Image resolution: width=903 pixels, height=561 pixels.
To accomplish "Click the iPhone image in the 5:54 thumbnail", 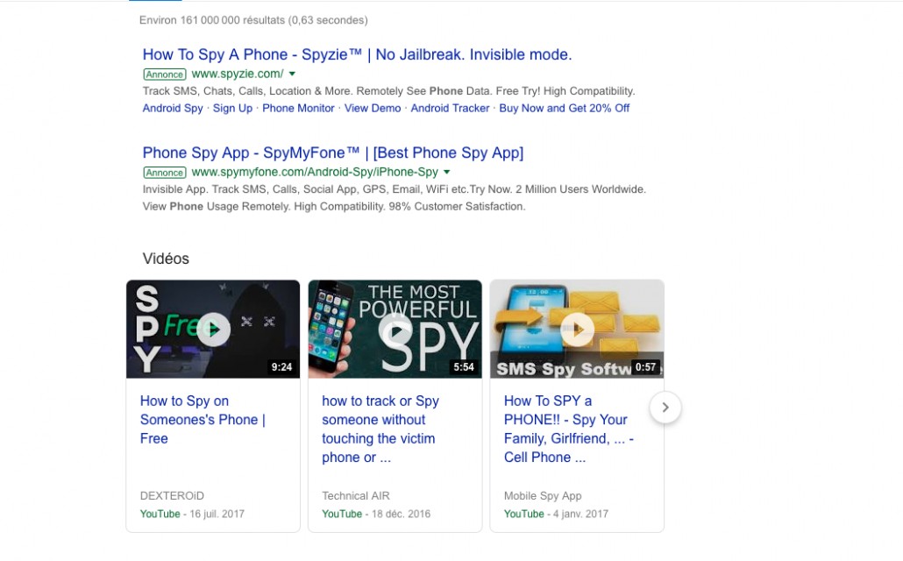I will point(331,327).
